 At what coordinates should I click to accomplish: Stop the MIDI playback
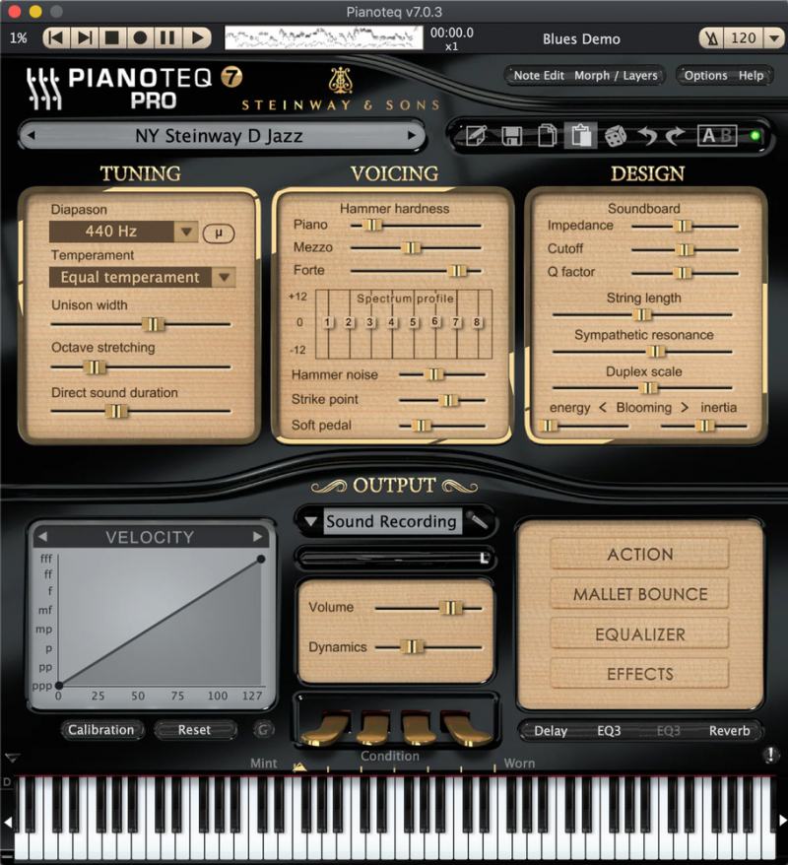pyautogui.click(x=112, y=38)
